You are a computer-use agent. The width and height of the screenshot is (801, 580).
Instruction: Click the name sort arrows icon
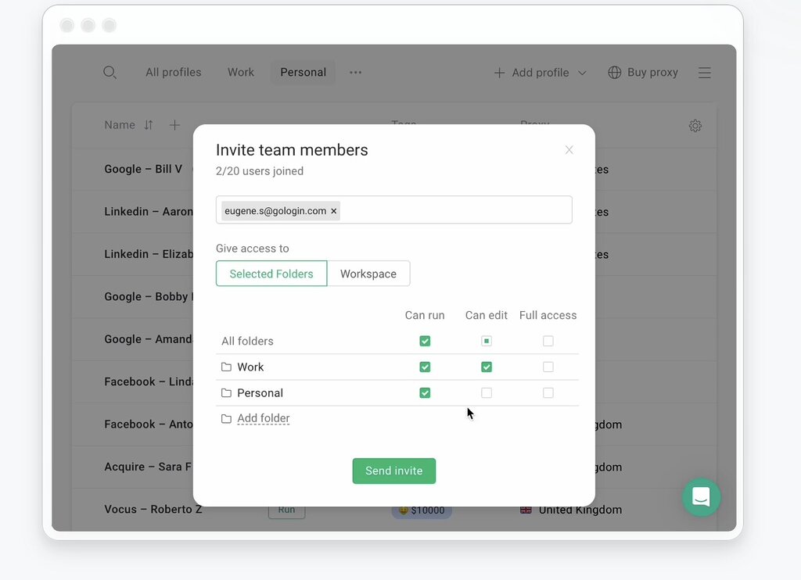(149, 125)
